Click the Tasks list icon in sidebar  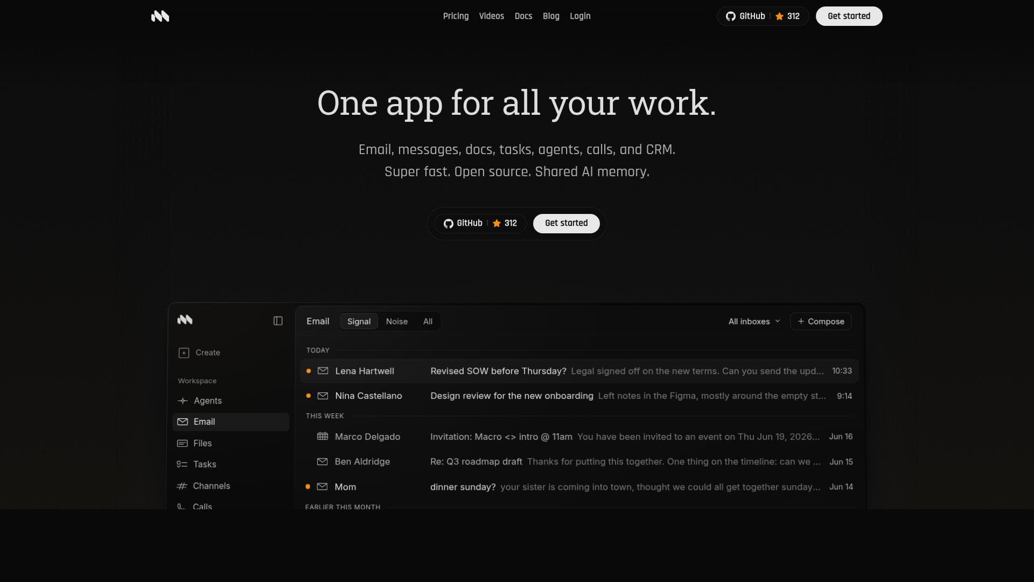(x=182, y=465)
